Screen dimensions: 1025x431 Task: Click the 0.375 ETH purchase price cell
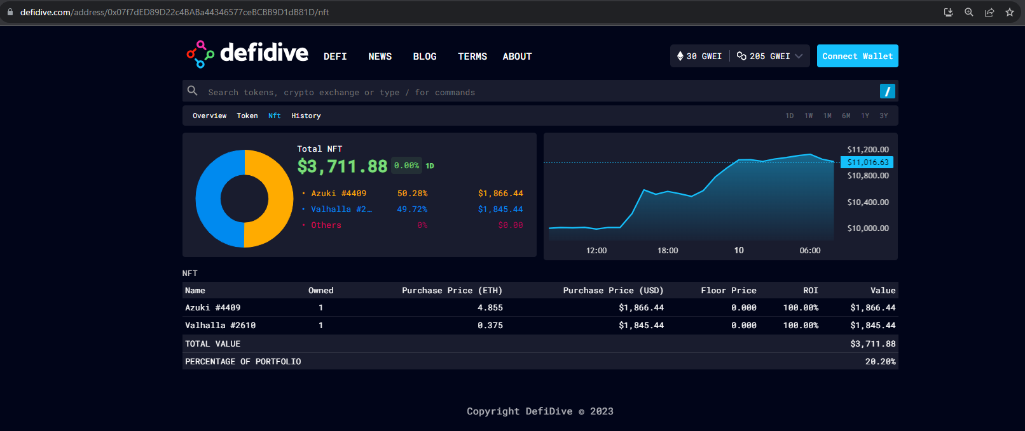click(x=490, y=326)
